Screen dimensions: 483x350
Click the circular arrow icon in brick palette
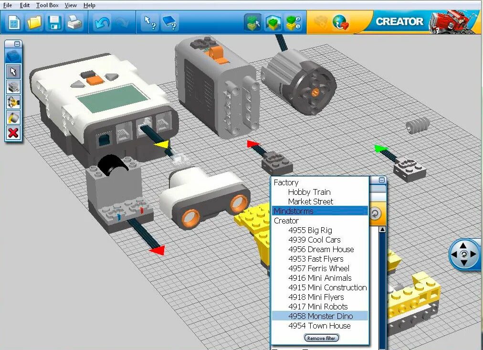(x=375, y=213)
